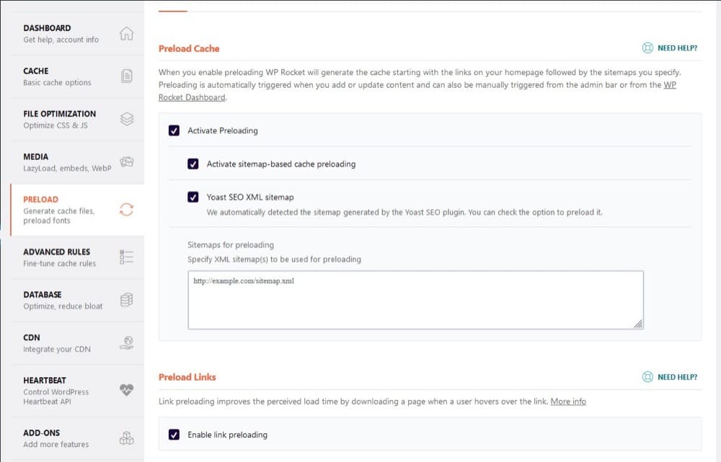Click Need Help beside Preload Cache

click(x=670, y=48)
